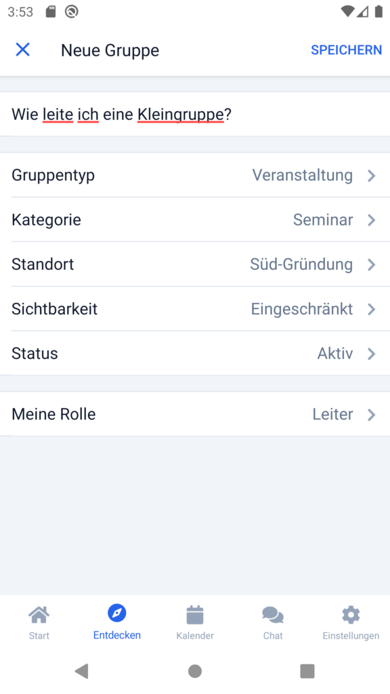Edit the group name text field

195,114
